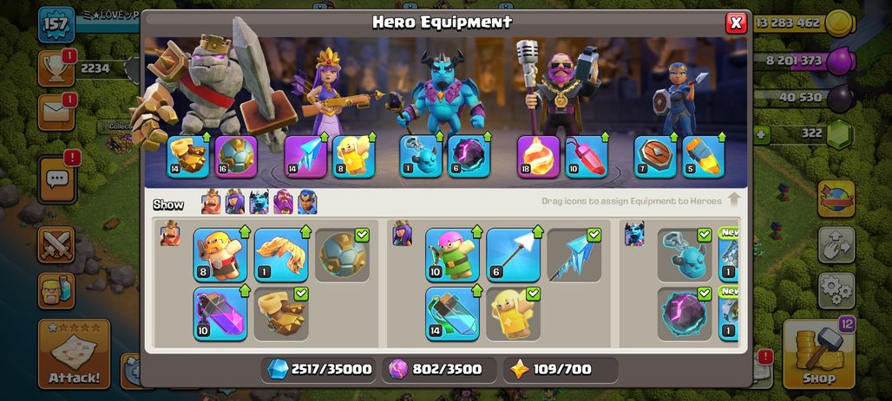Close the Hero Equipment window

(736, 23)
